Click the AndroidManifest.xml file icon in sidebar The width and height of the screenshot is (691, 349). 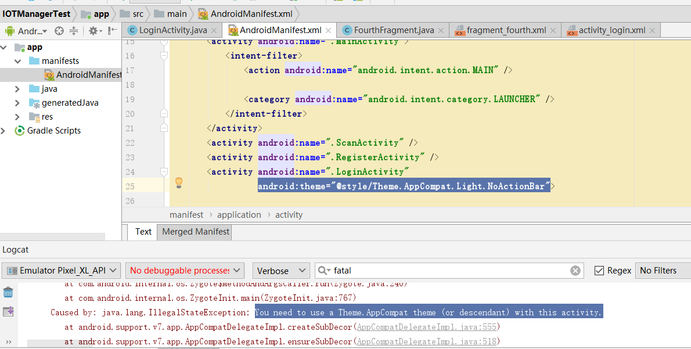[x=50, y=74]
